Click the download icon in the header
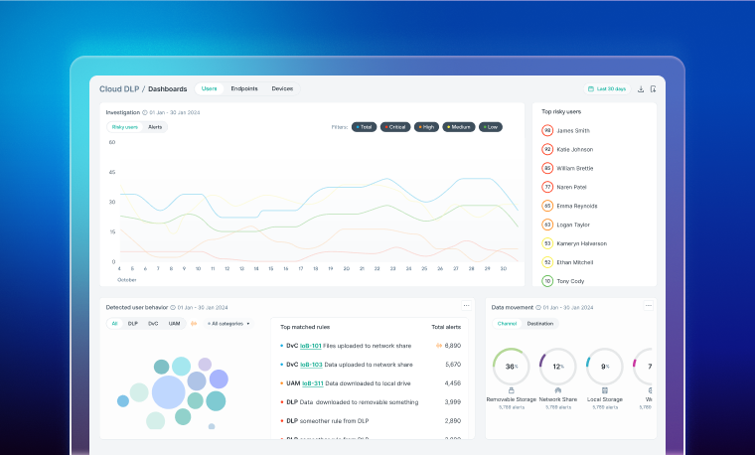 pos(641,89)
